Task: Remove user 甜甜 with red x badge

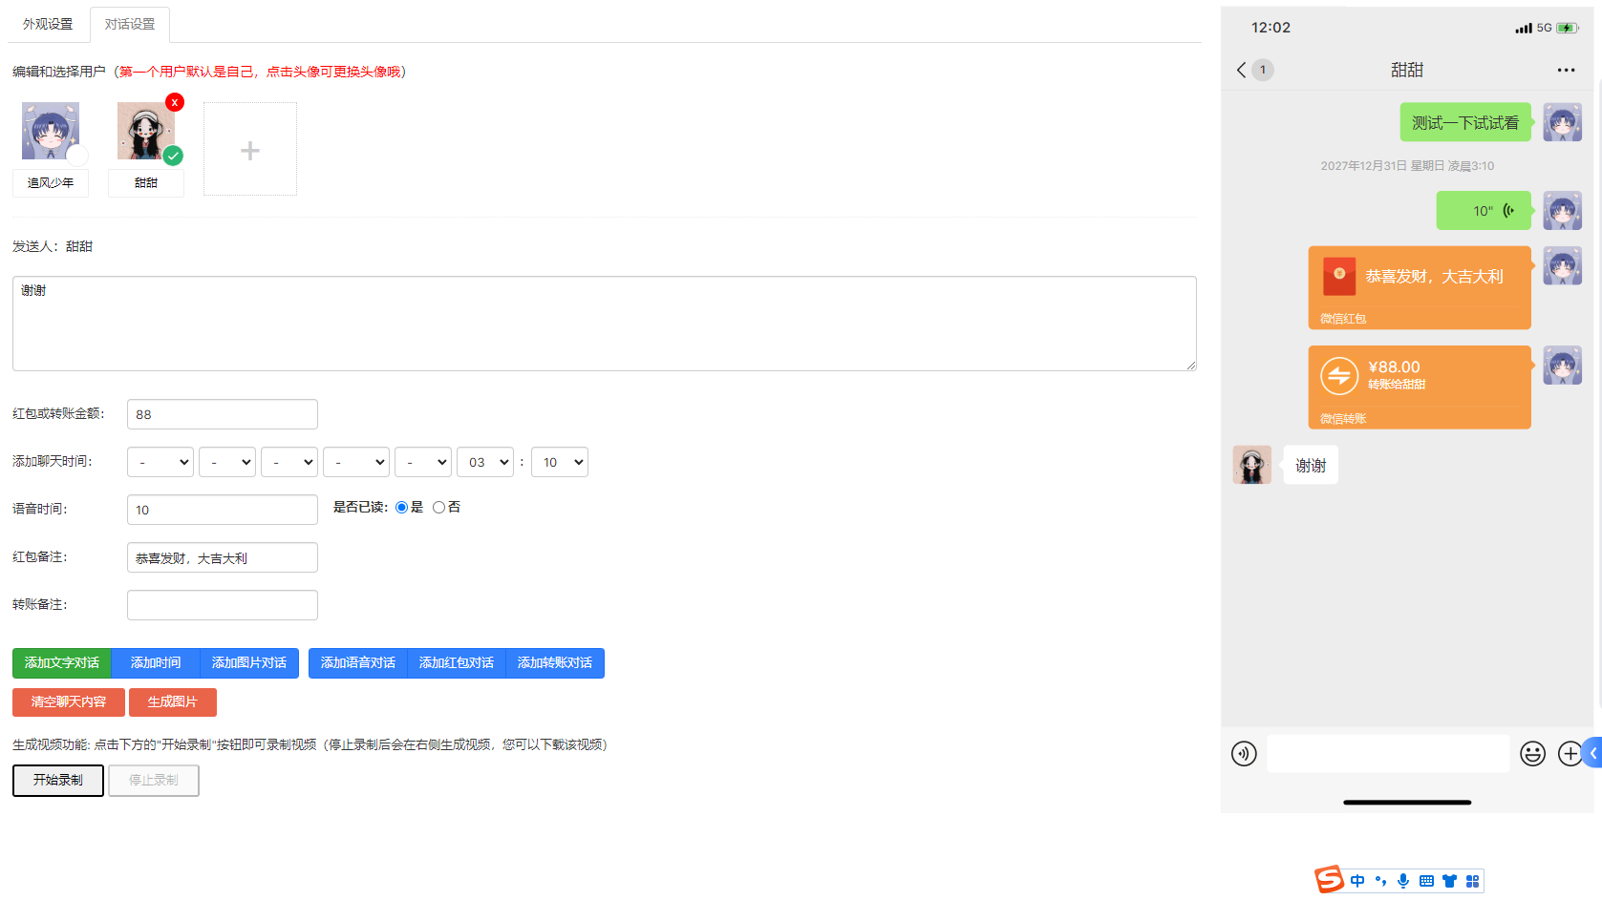Action: (x=174, y=102)
